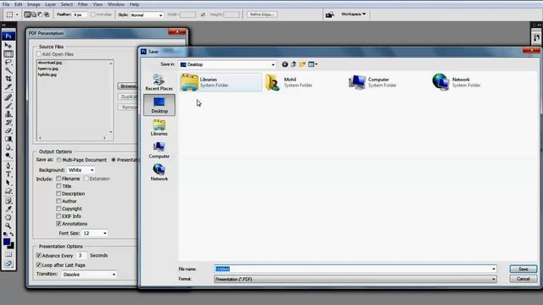543x305 pixels.
Task: Select the Horizontal Type tool
Action: pos(8,175)
